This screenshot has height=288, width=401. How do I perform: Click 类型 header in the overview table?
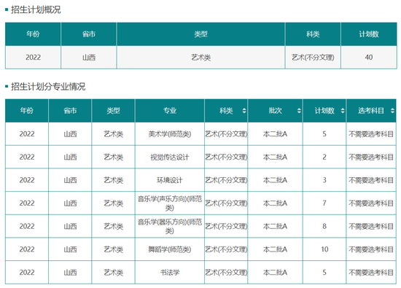[x=200, y=34]
